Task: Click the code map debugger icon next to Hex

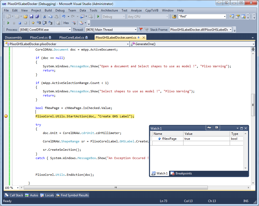Action: [74, 23]
